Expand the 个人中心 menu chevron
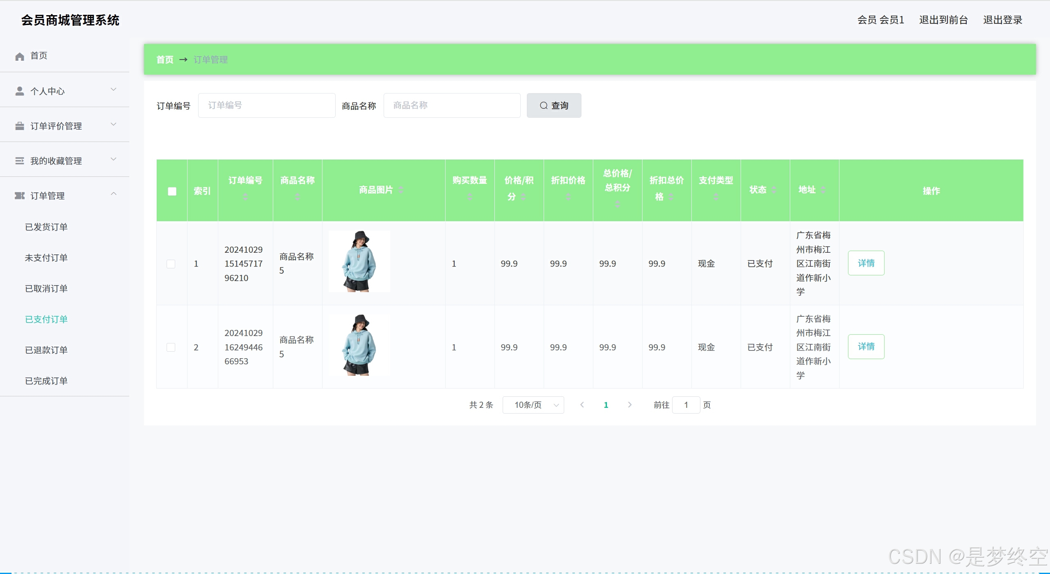Screen dimensions: 1050x574 click(114, 89)
